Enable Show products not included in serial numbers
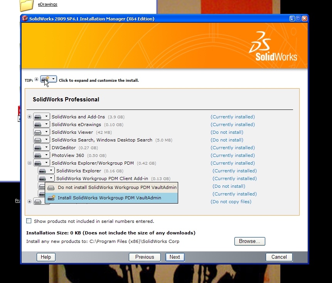The height and width of the screenshot is (283, 332). (x=29, y=221)
